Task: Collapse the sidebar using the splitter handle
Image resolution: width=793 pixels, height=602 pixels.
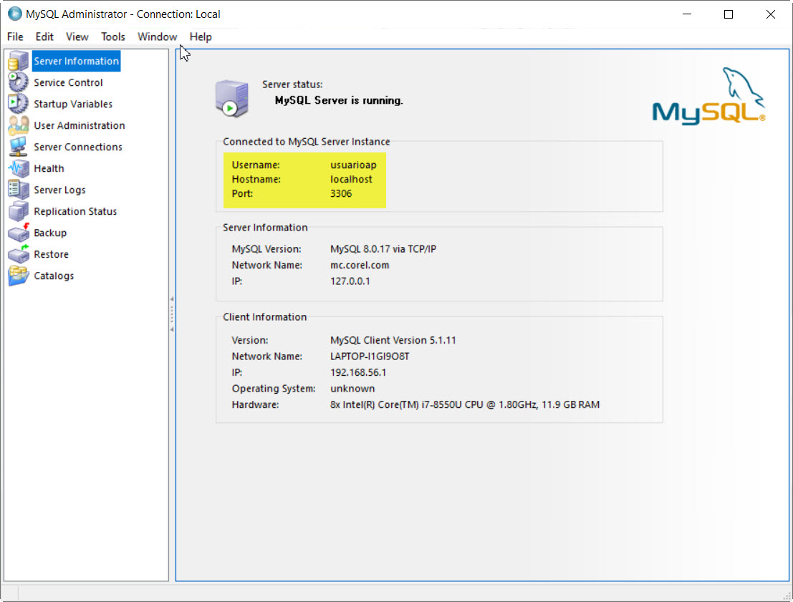Action: [172, 314]
